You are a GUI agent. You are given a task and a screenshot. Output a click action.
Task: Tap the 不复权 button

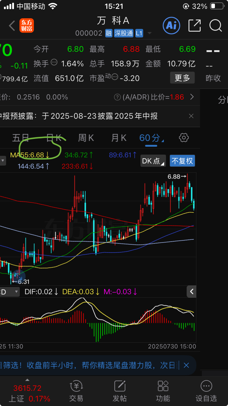tap(182, 161)
